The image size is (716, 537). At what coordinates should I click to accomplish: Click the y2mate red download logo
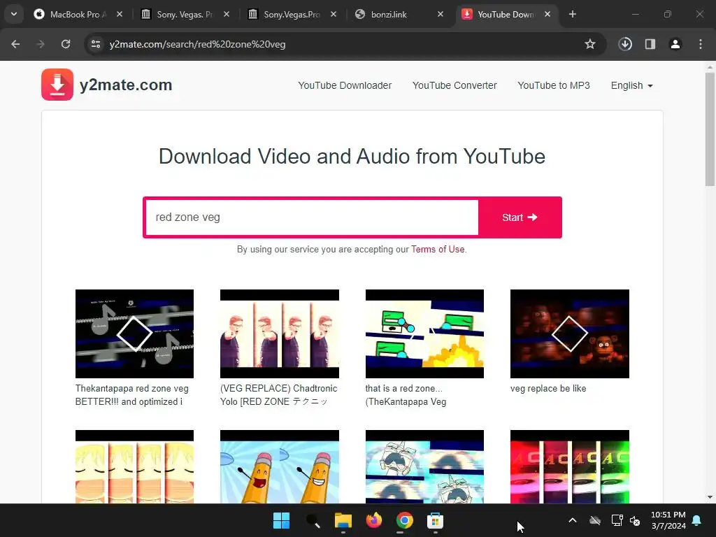pyautogui.click(x=57, y=85)
